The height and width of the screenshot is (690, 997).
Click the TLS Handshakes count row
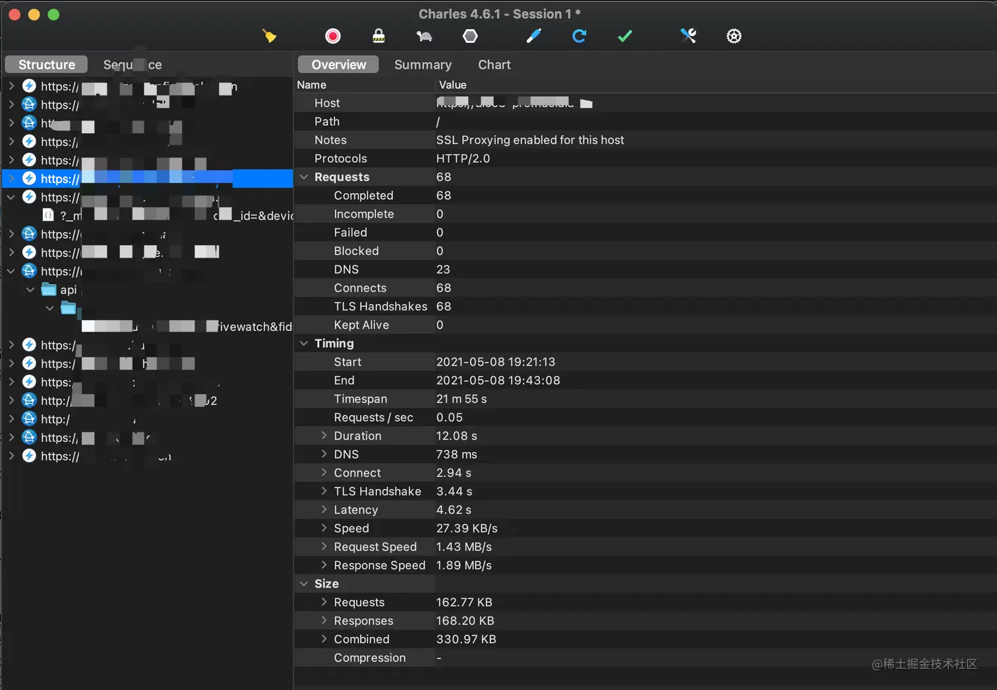[646, 306]
